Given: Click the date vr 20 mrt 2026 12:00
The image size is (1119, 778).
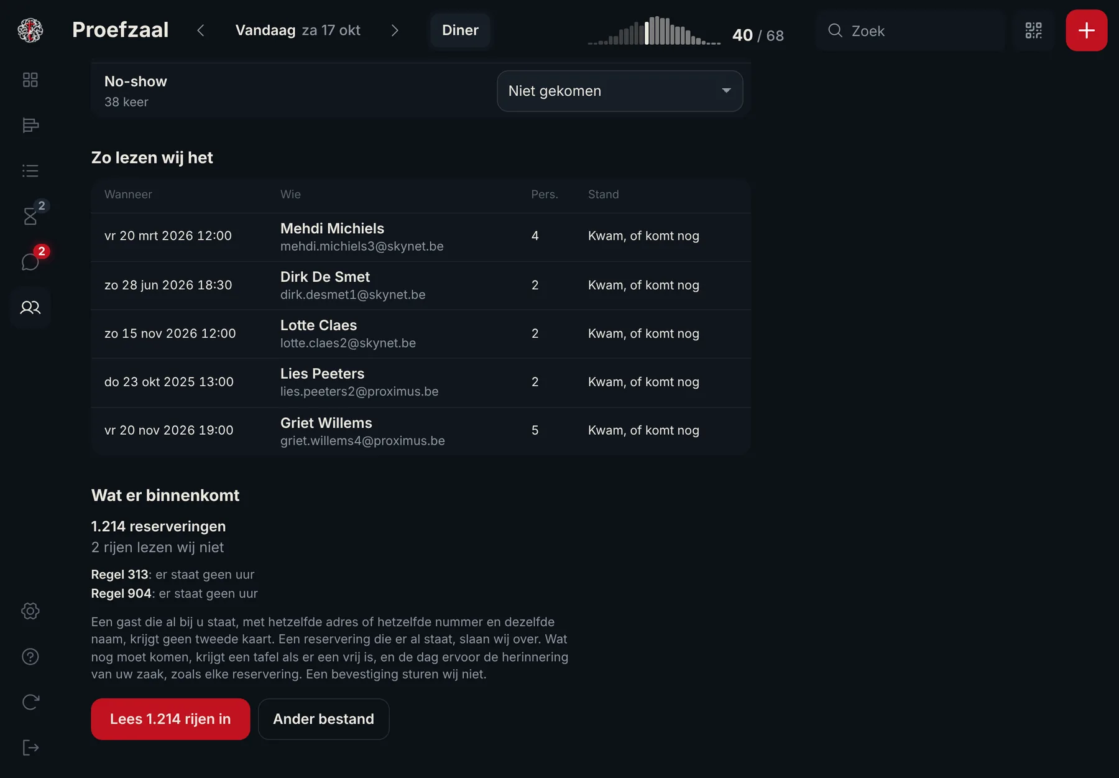Looking at the screenshot, I should point(168,236).
